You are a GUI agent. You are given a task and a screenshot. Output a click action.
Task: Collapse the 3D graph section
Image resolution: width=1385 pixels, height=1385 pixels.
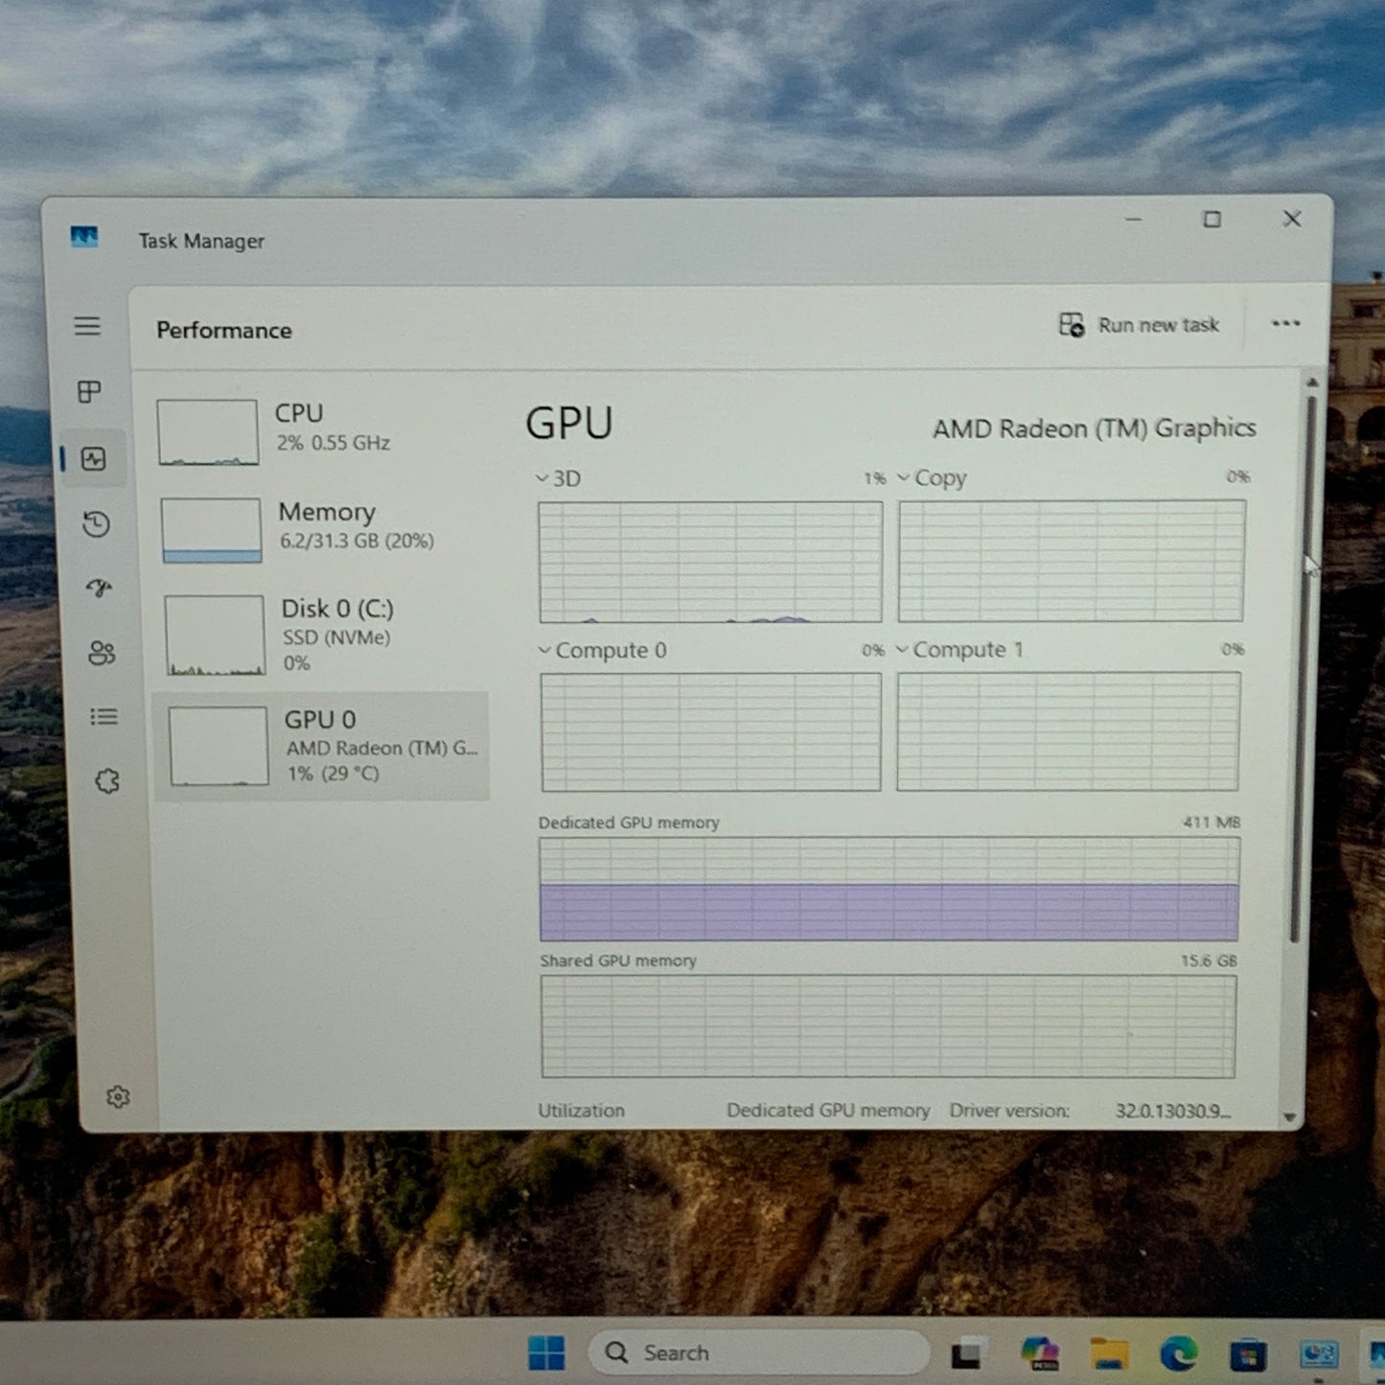tap(542, 477)
